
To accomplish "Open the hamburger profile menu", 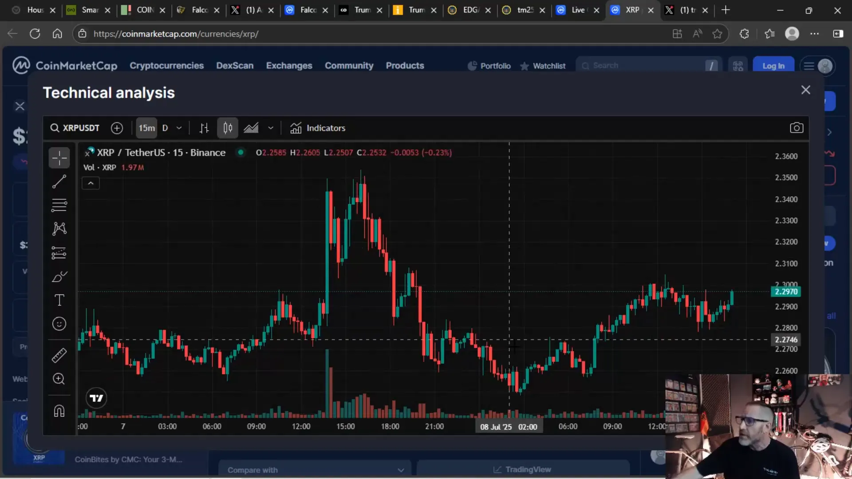I will click(x=818, y=66).
